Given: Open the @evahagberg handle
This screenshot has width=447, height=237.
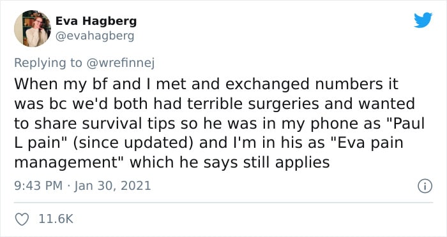Looking at the screenshot, I should [95, 36].
